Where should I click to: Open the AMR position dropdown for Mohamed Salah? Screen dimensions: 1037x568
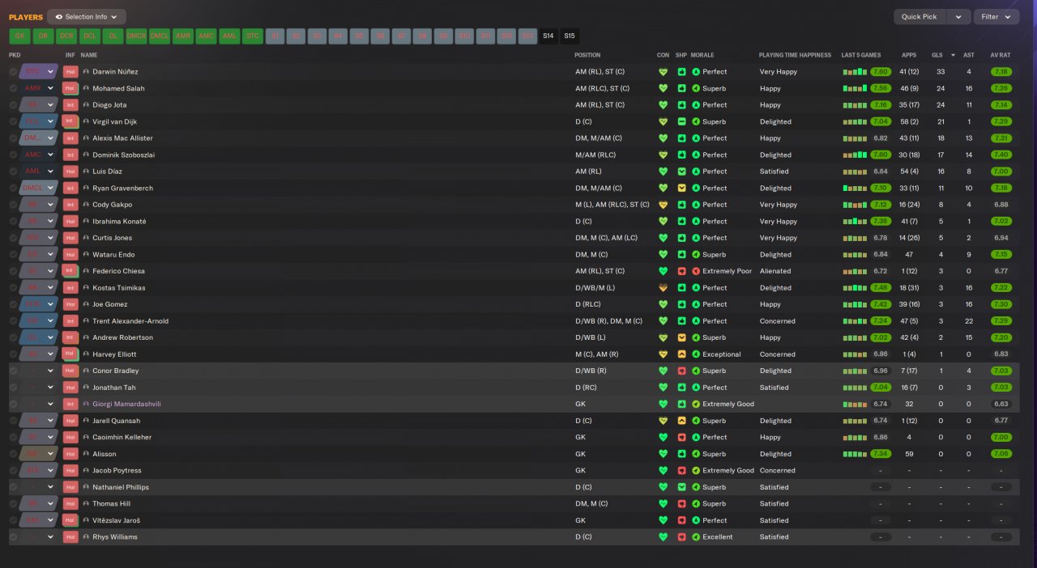point(39,88)
